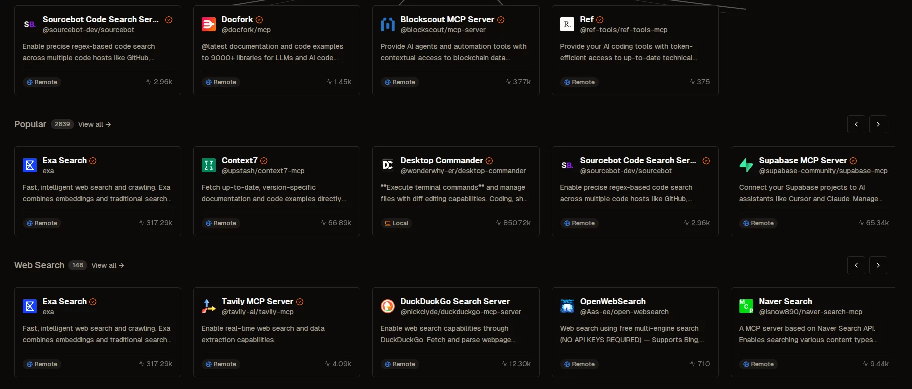Click the Local badge on Desktop Commander
The width and height of the screenshot is (912, 389).
[x=397, y=223]
